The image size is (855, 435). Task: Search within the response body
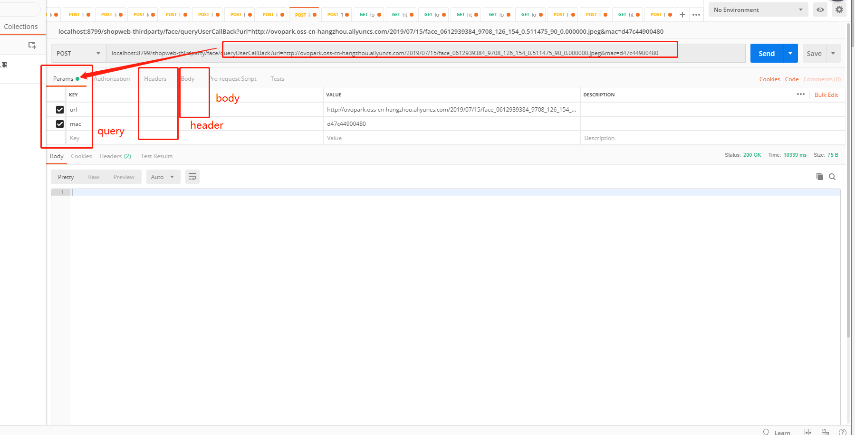click(832, 176)
